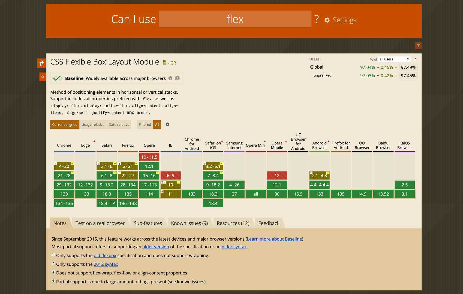Screen dimensions: 463x294
Task: Open Known issues (9) tab
Action: (190, 223)
